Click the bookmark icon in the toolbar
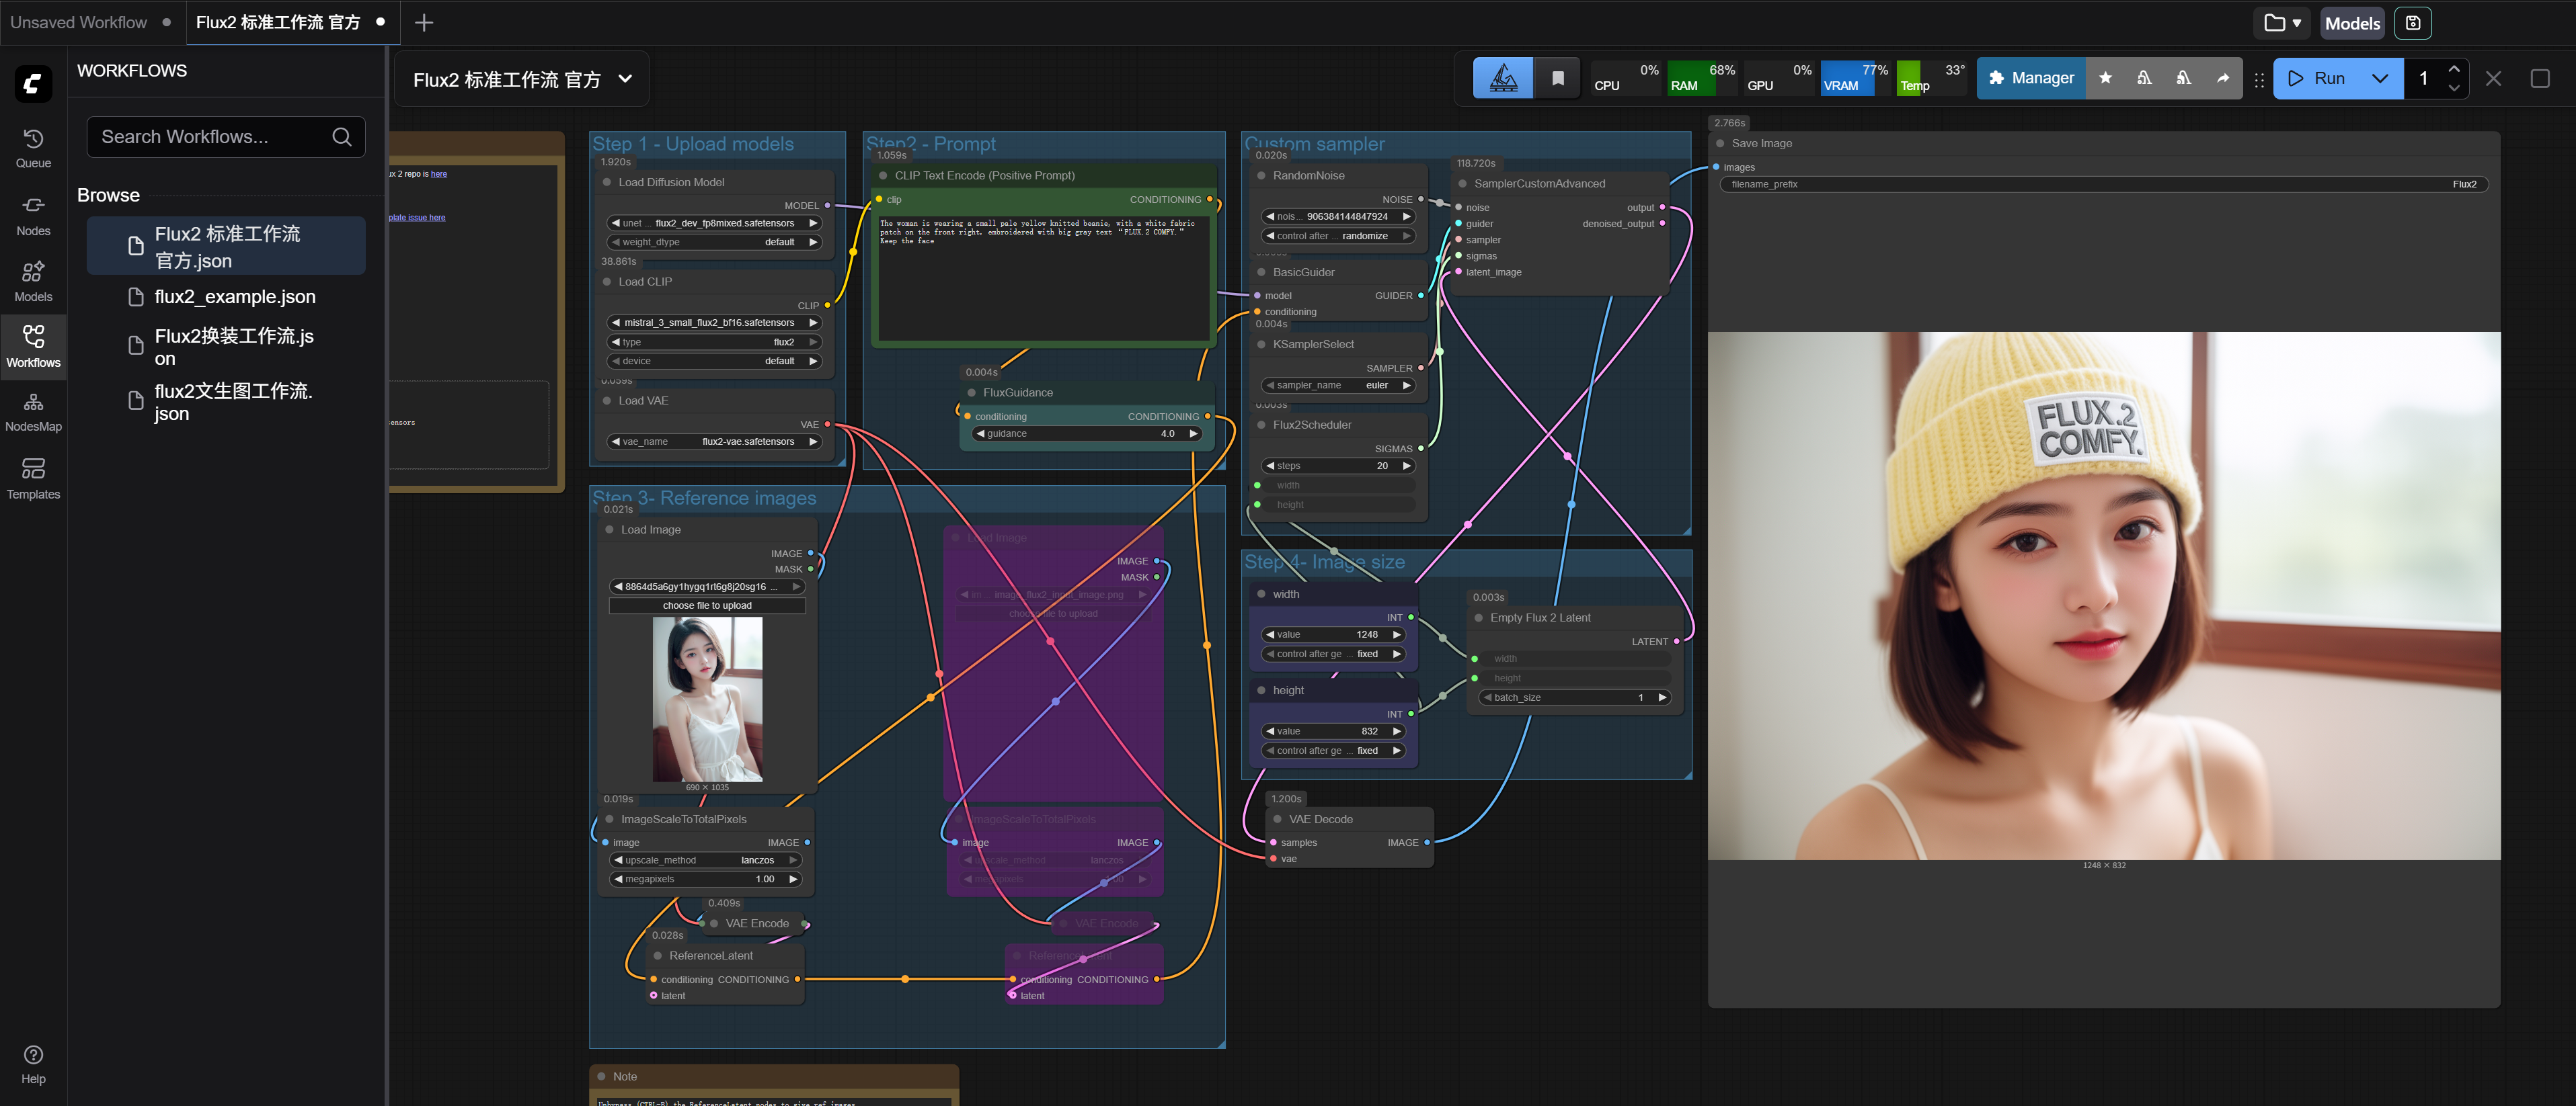Image resolution: width=2576 pixels, height=1106 pixels. tap(1557, 78)
